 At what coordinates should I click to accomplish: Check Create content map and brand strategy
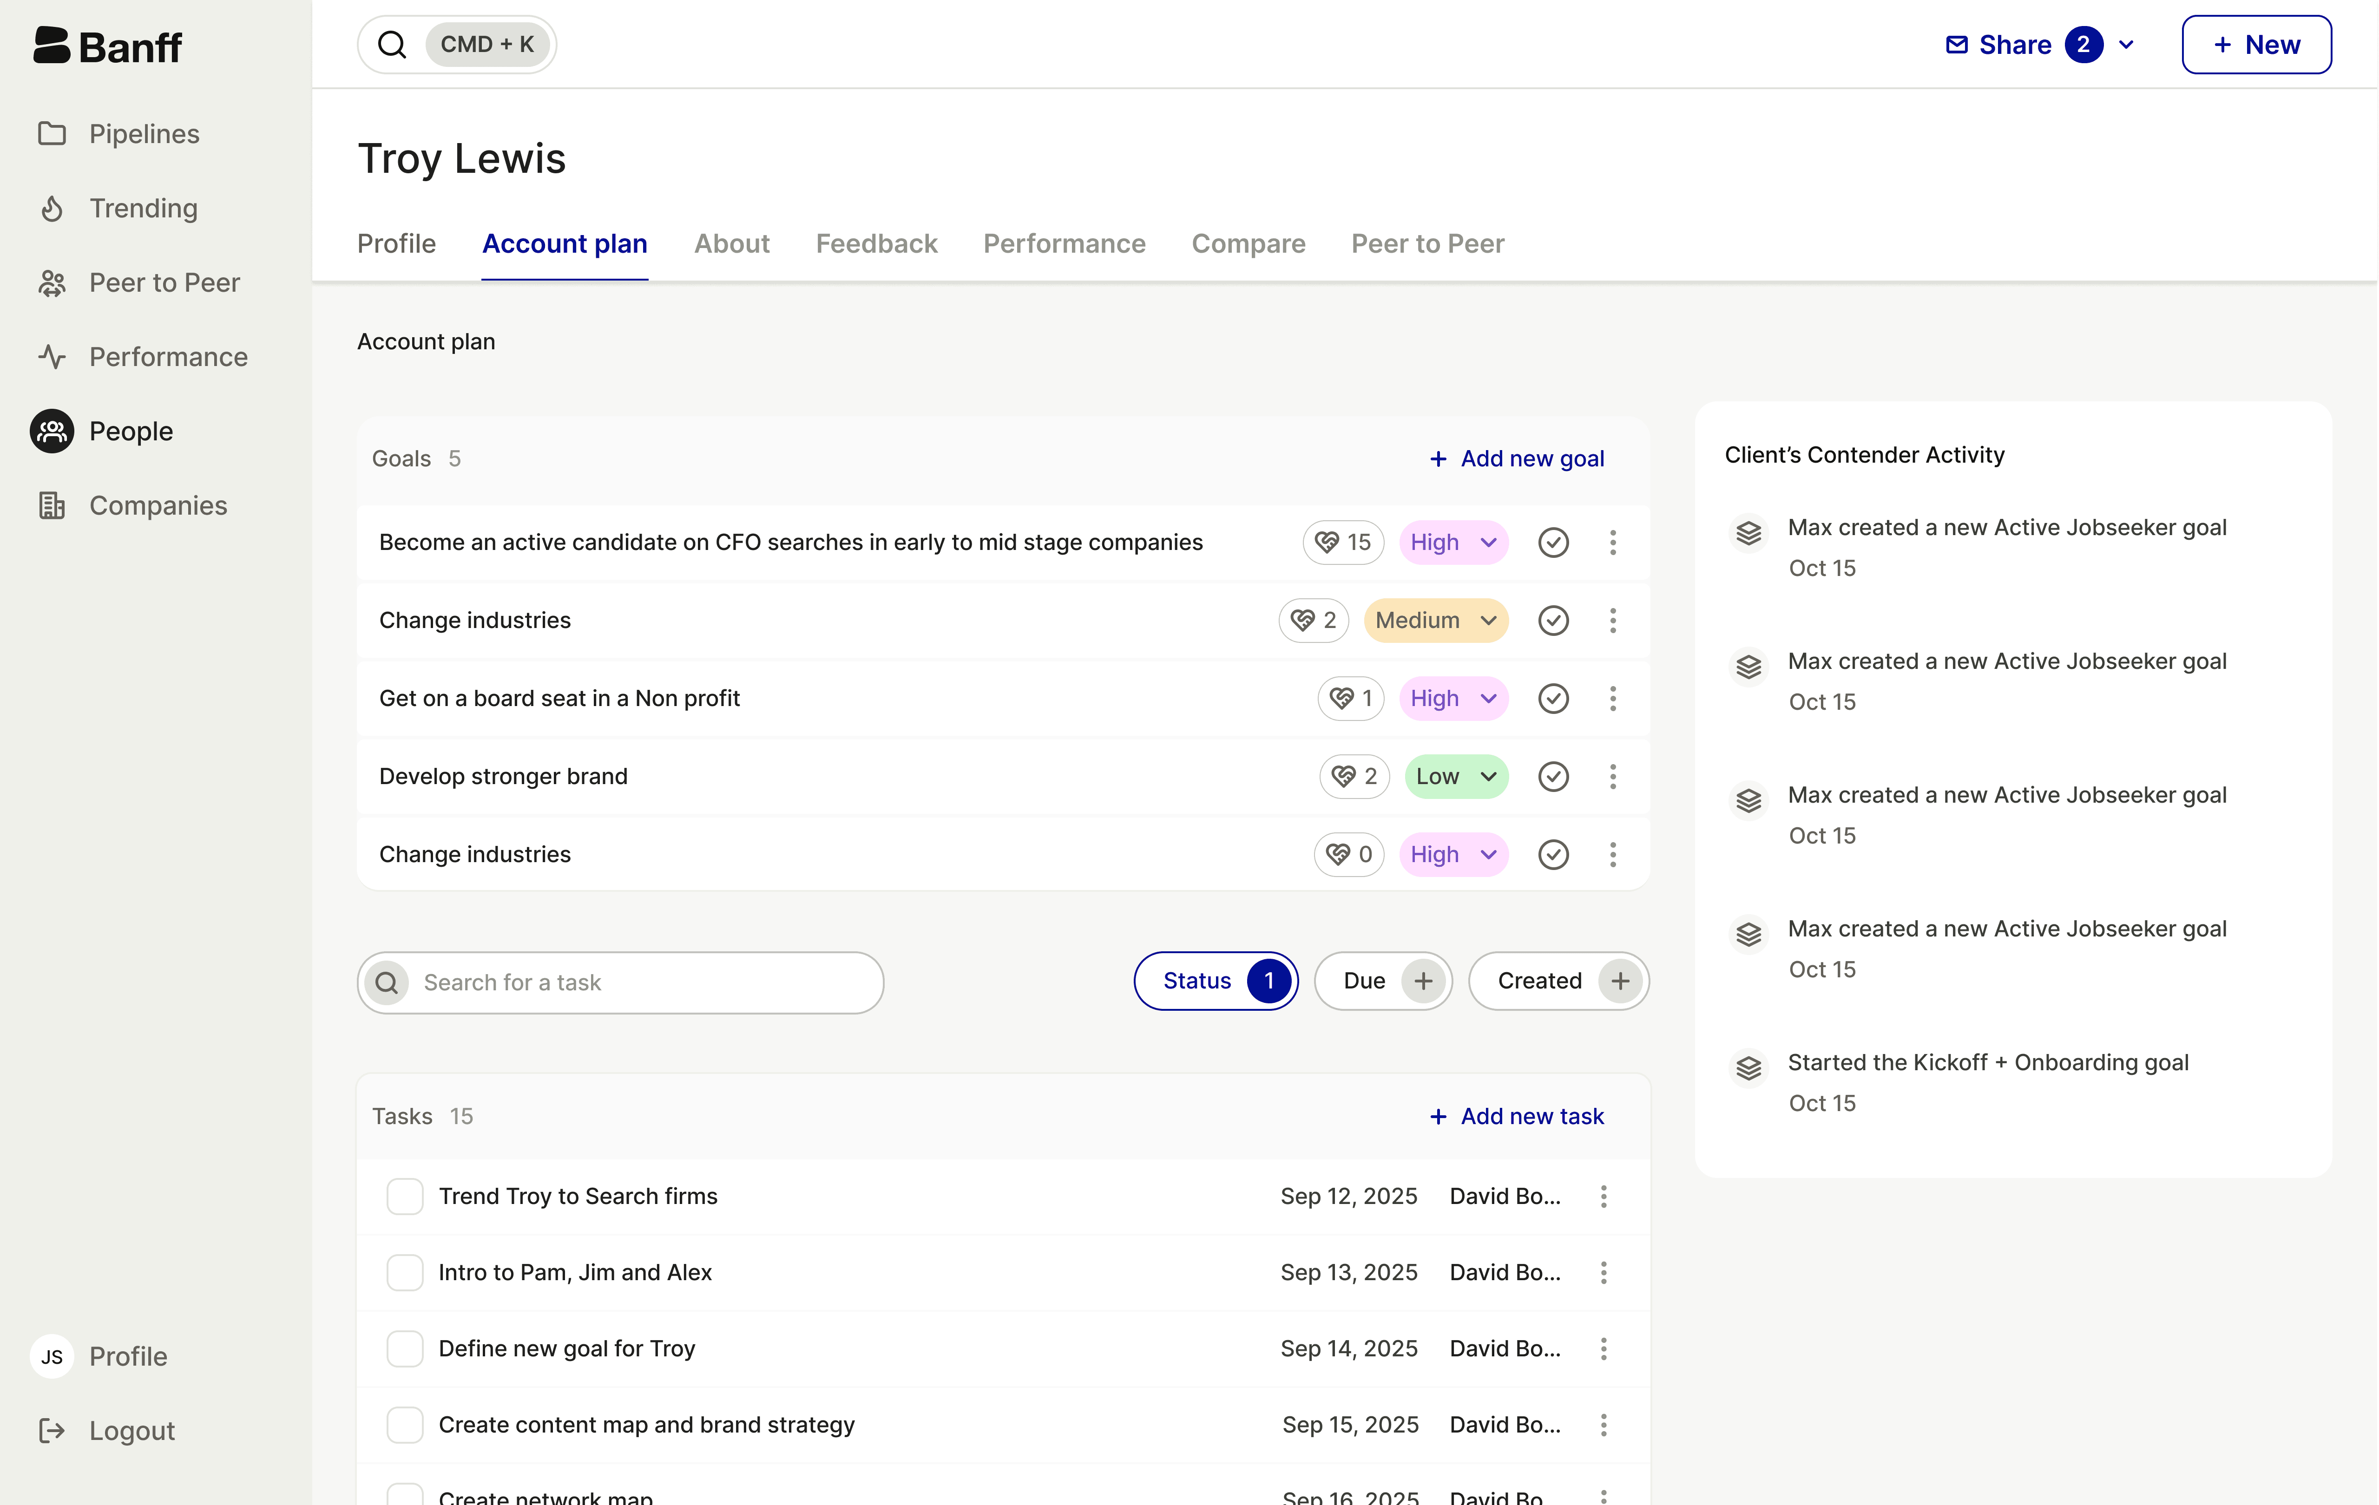tap(404, 1424)
